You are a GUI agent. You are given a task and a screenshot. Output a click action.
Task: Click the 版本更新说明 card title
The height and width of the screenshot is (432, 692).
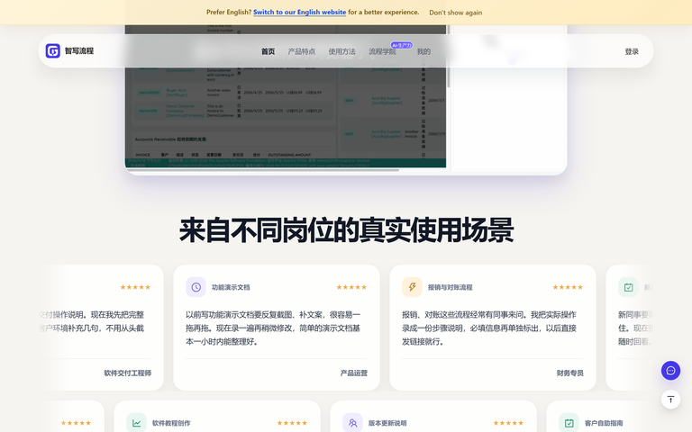pyautogui.click(x=387, y=423)
